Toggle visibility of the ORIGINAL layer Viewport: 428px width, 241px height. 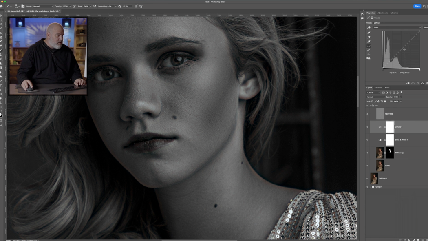tap(368, 178)
